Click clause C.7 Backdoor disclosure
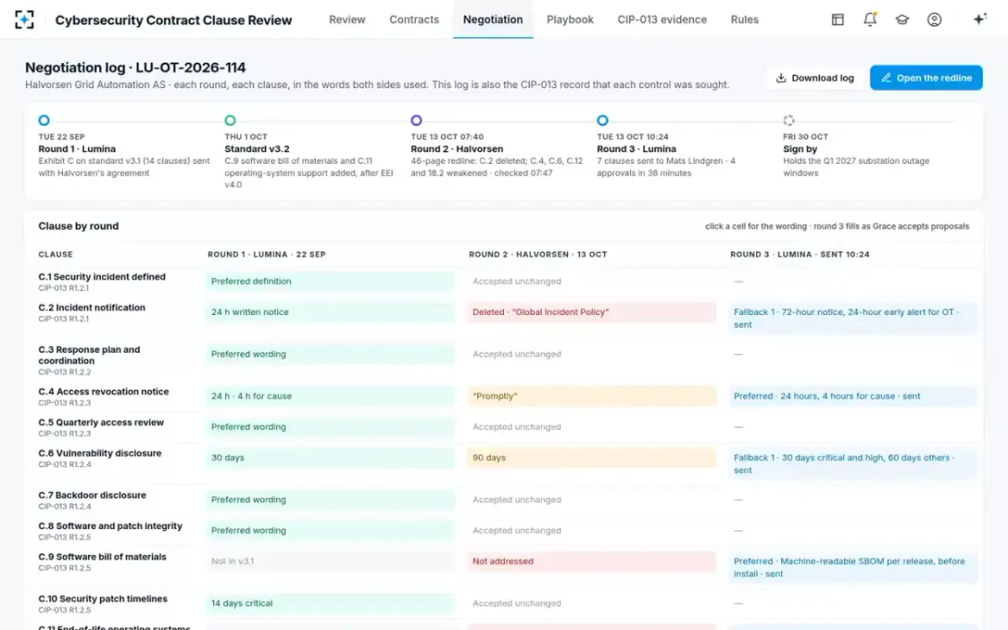The image size is (1008, 630). point(92,496)
